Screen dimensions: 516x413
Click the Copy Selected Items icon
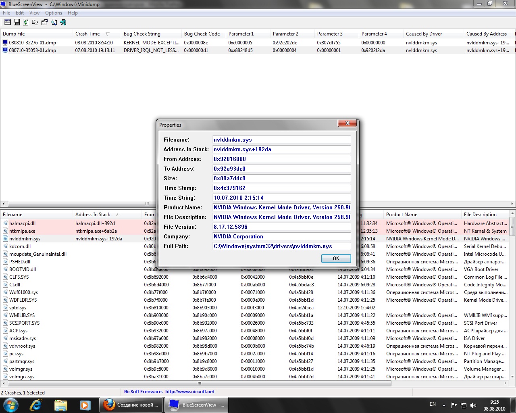pyautogui.click(x=35, y=22)
